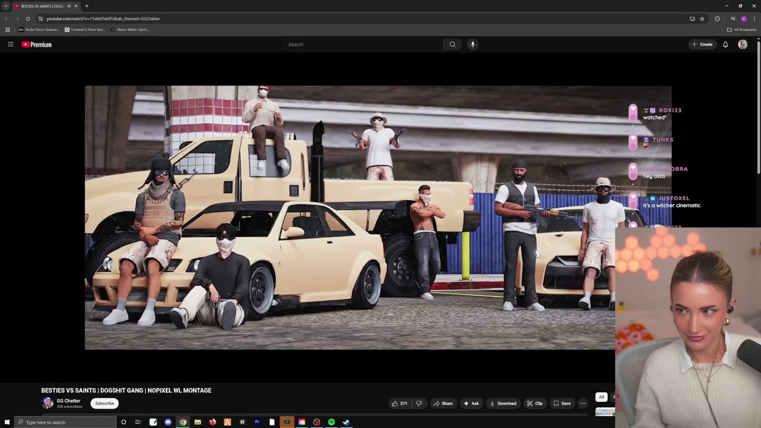Switch to Chrome in the taskbar
Screen dimensions: 761x428
(x=183, y=422)
